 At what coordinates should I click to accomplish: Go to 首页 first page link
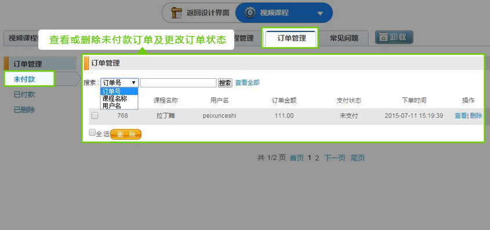tap(296, 158)
